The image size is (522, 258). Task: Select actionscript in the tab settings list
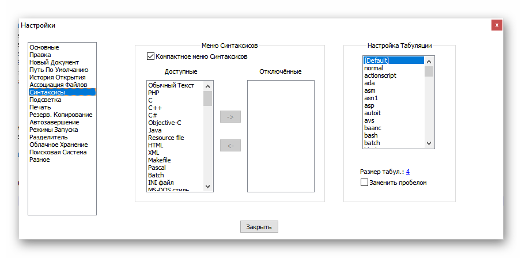380,75
